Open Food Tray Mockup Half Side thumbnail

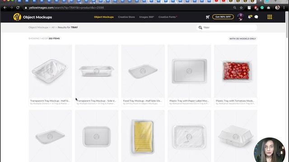(x=143, y=71)
